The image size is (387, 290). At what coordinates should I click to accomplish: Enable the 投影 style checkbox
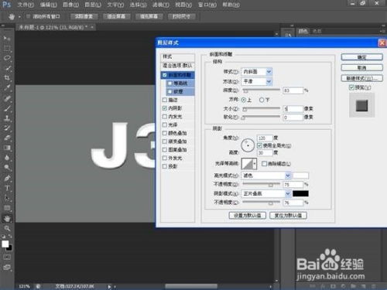pyautogui.click(x=165, y=166)
